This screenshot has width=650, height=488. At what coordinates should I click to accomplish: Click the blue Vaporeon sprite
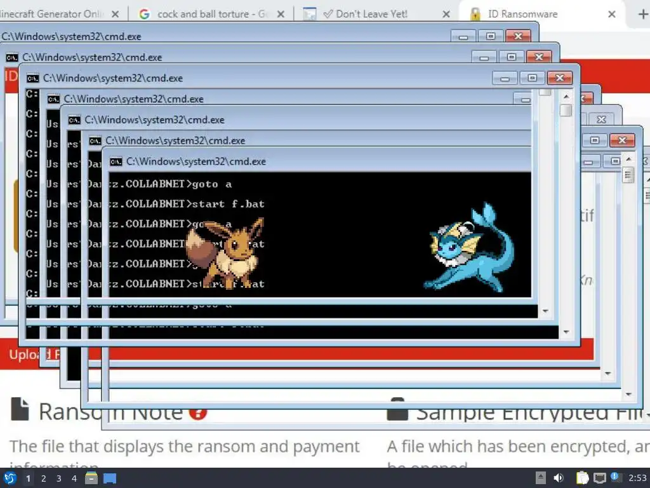click(469, 248)
